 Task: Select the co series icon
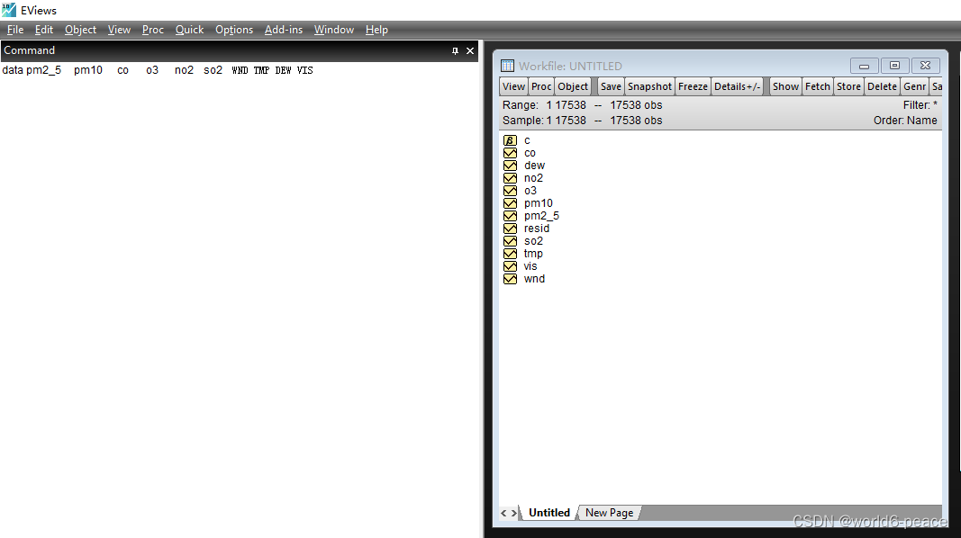tap(510, 153)
